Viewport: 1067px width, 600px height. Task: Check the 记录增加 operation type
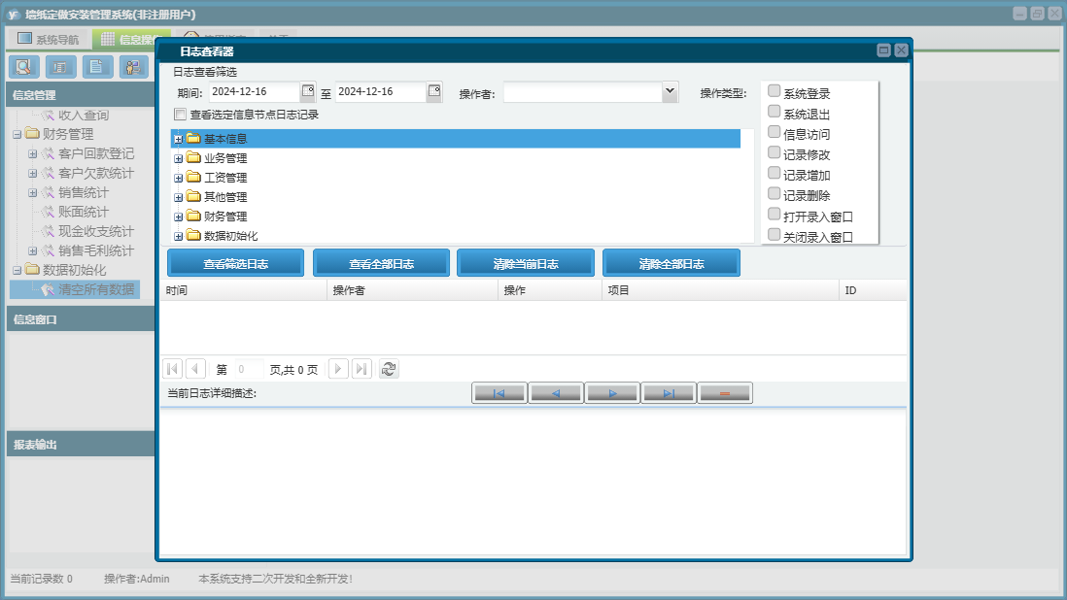click(x=774, y=173)
